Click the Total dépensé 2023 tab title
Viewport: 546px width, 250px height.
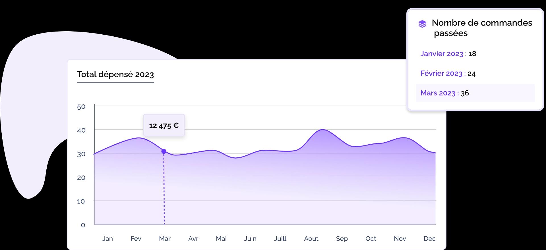pos(115,74)
